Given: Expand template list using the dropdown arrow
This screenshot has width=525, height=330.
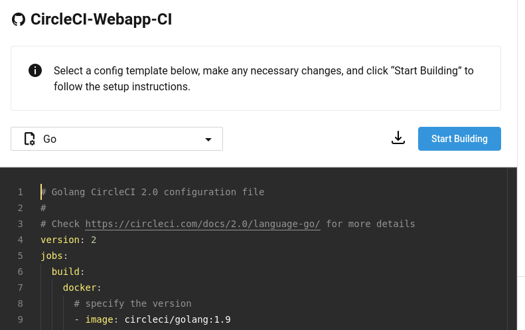Looking at the screenshot, I should tap(208, 139).
